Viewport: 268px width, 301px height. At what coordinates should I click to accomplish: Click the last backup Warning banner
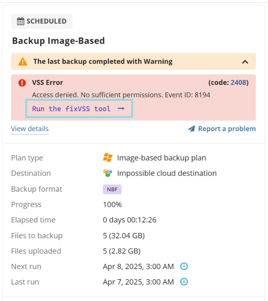point(133,61)
